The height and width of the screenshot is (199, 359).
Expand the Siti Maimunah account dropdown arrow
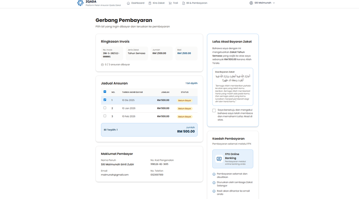(274, 3)
